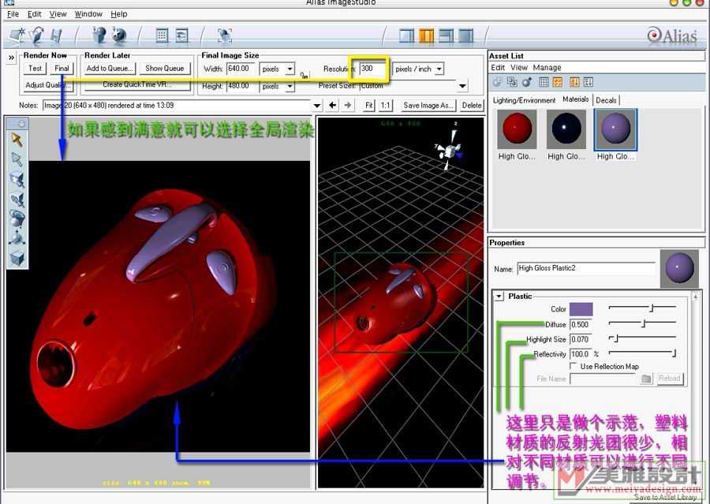The height and width of the screenshot is (504, 710).
Task: Collapse the Plastic properties section
Action: click(499, 297)
